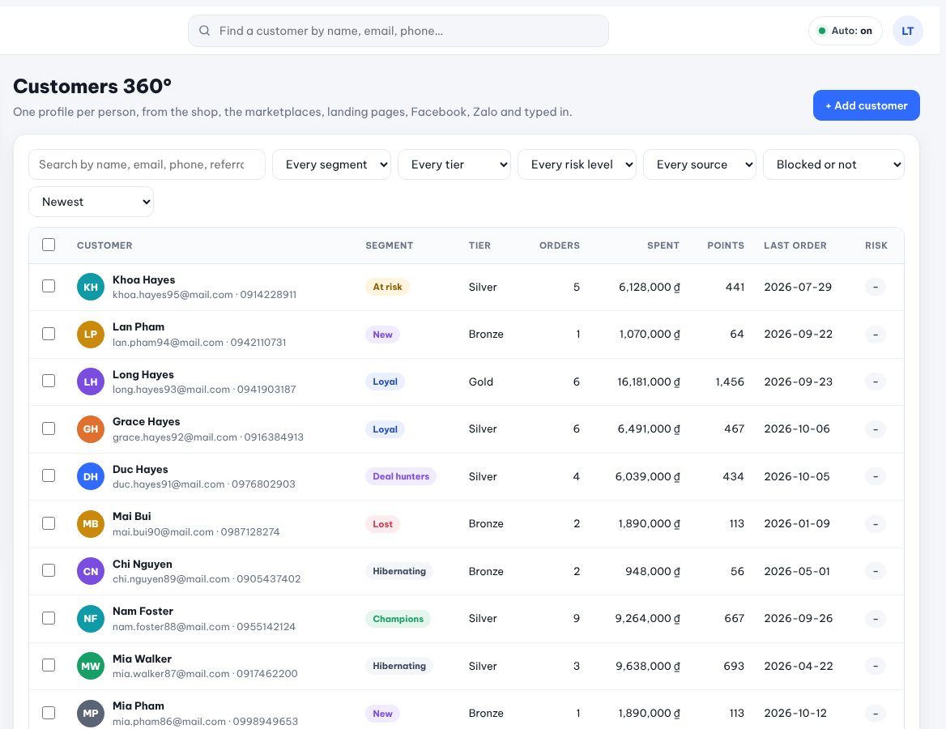
Task: Check the select-all customers checkbox
Action: 49,245
